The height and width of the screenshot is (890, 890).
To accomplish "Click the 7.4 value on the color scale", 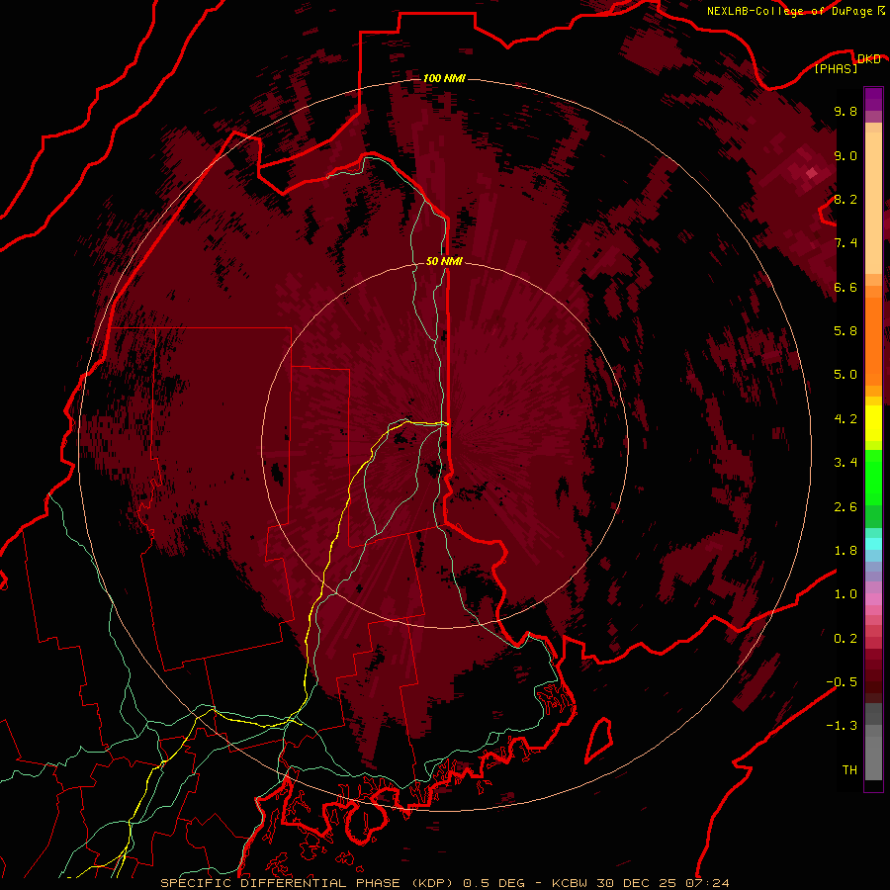I will tap(845, 243).
